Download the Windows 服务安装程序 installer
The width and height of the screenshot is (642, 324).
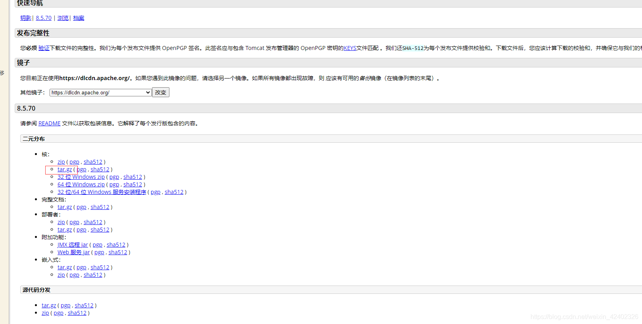tap(102, 192)
